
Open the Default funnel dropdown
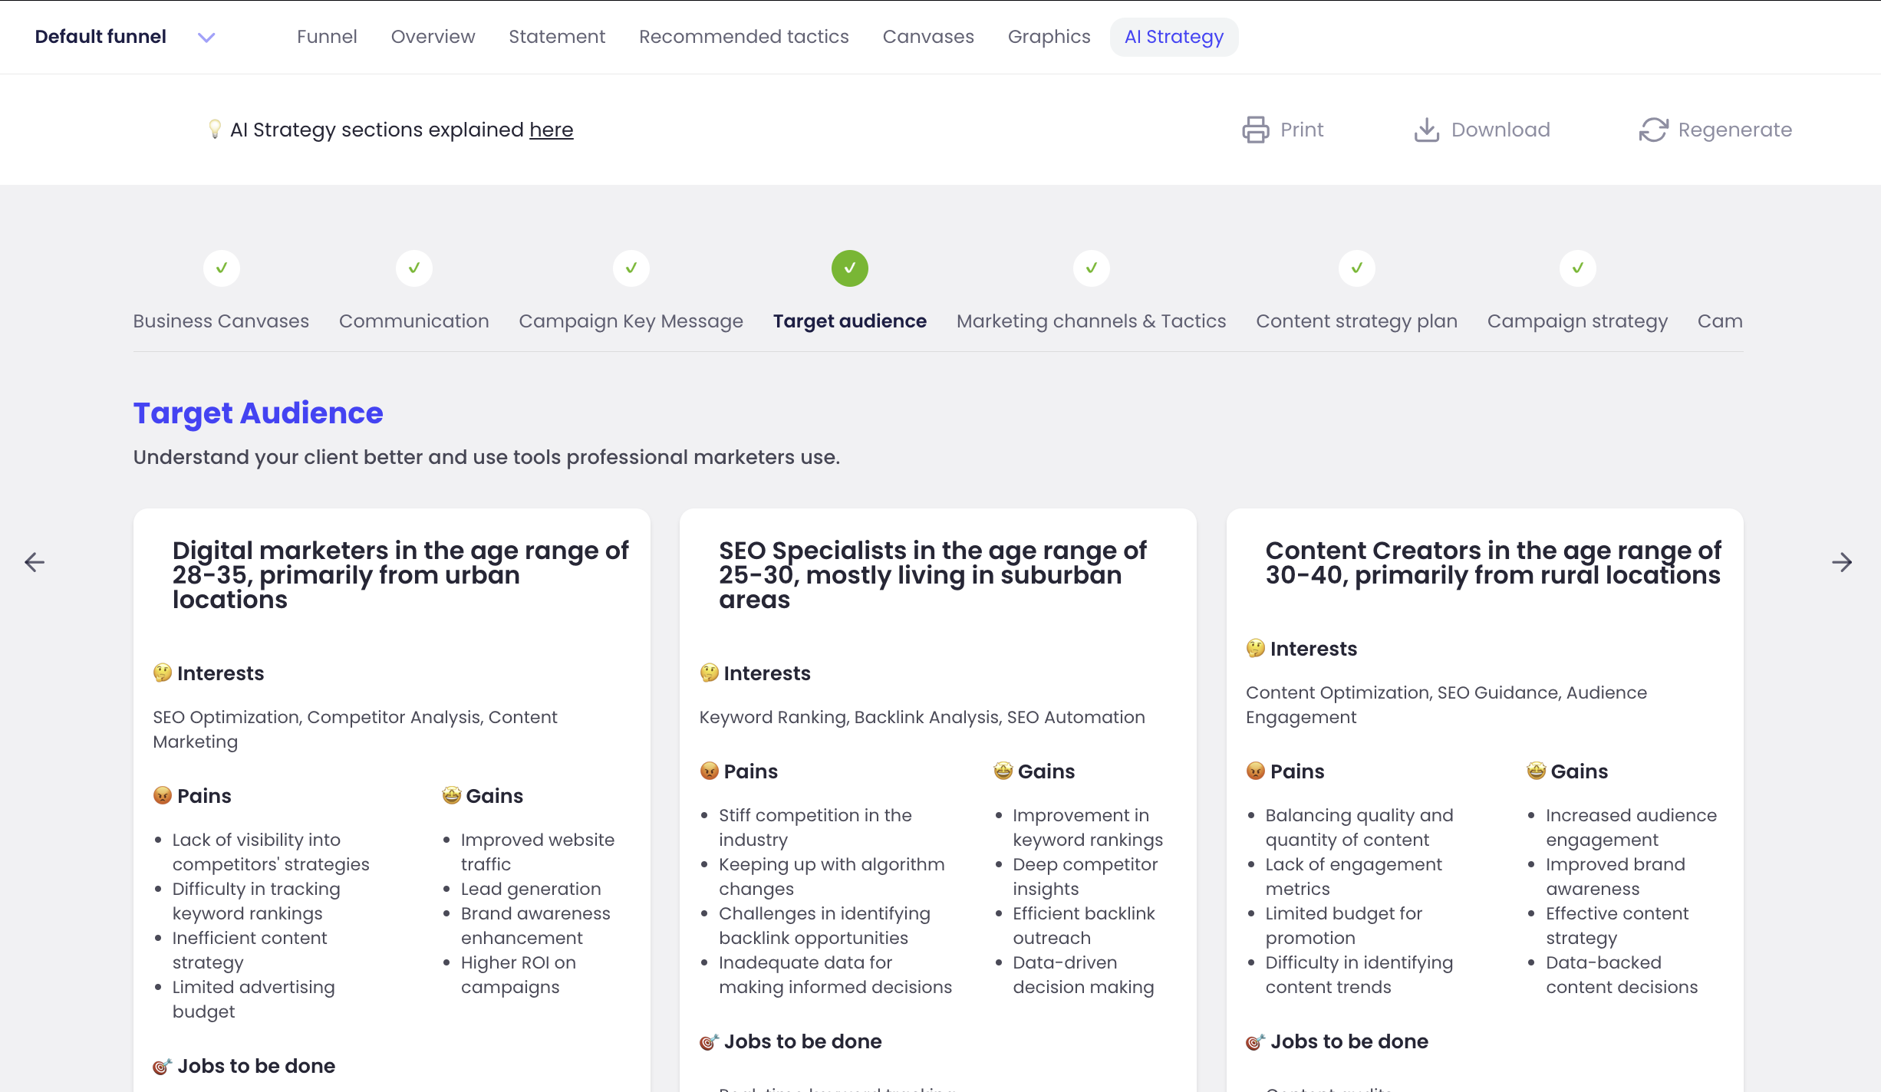click(x=204, y=36)
